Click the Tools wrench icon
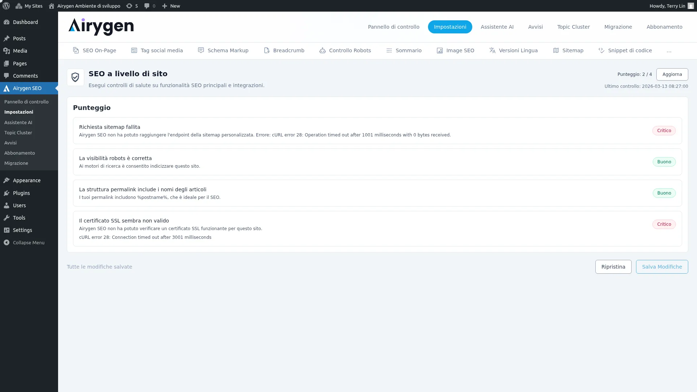This screenshot has width=697, height=392. click(x=7, y=218)
